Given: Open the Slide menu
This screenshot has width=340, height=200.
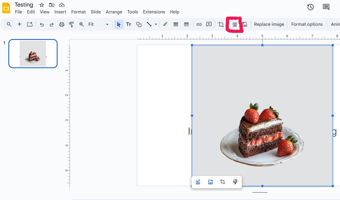Looking at the screenshot, I should (x=96, y=12).
